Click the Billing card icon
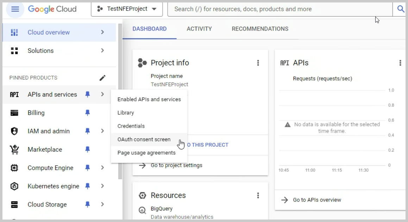Viewport: 408px width, 222px height. [x=14, y=113]
